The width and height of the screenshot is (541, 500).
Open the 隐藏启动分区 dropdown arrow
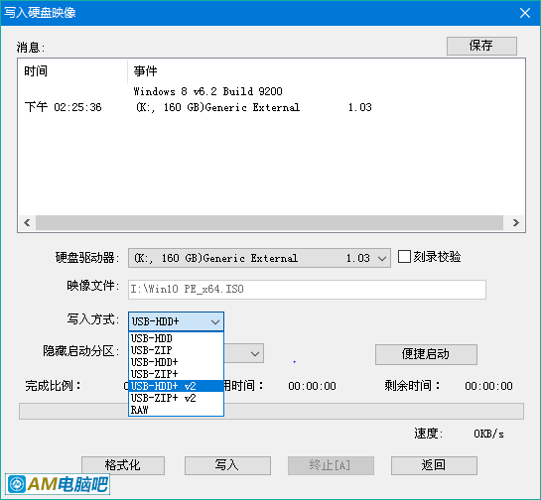(255, 353)
